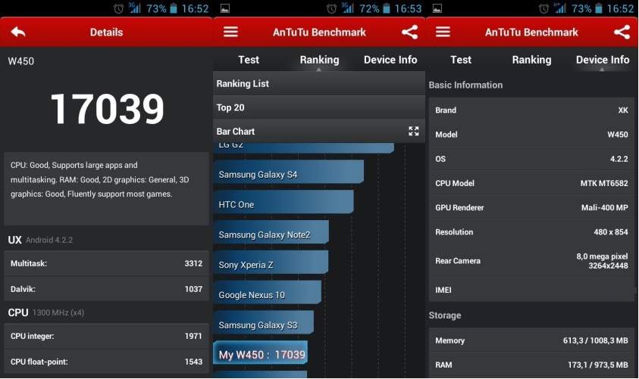The width and height of the screenshot is (639, 379).
Task: Tap the My W450 : 17039 bar
Action: click(261, 355)
